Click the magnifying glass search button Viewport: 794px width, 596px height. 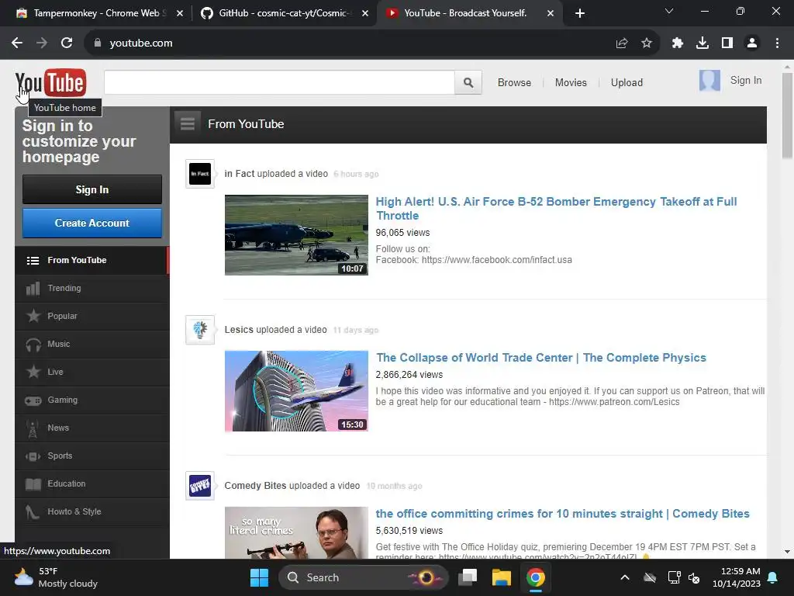click(468, 82)
